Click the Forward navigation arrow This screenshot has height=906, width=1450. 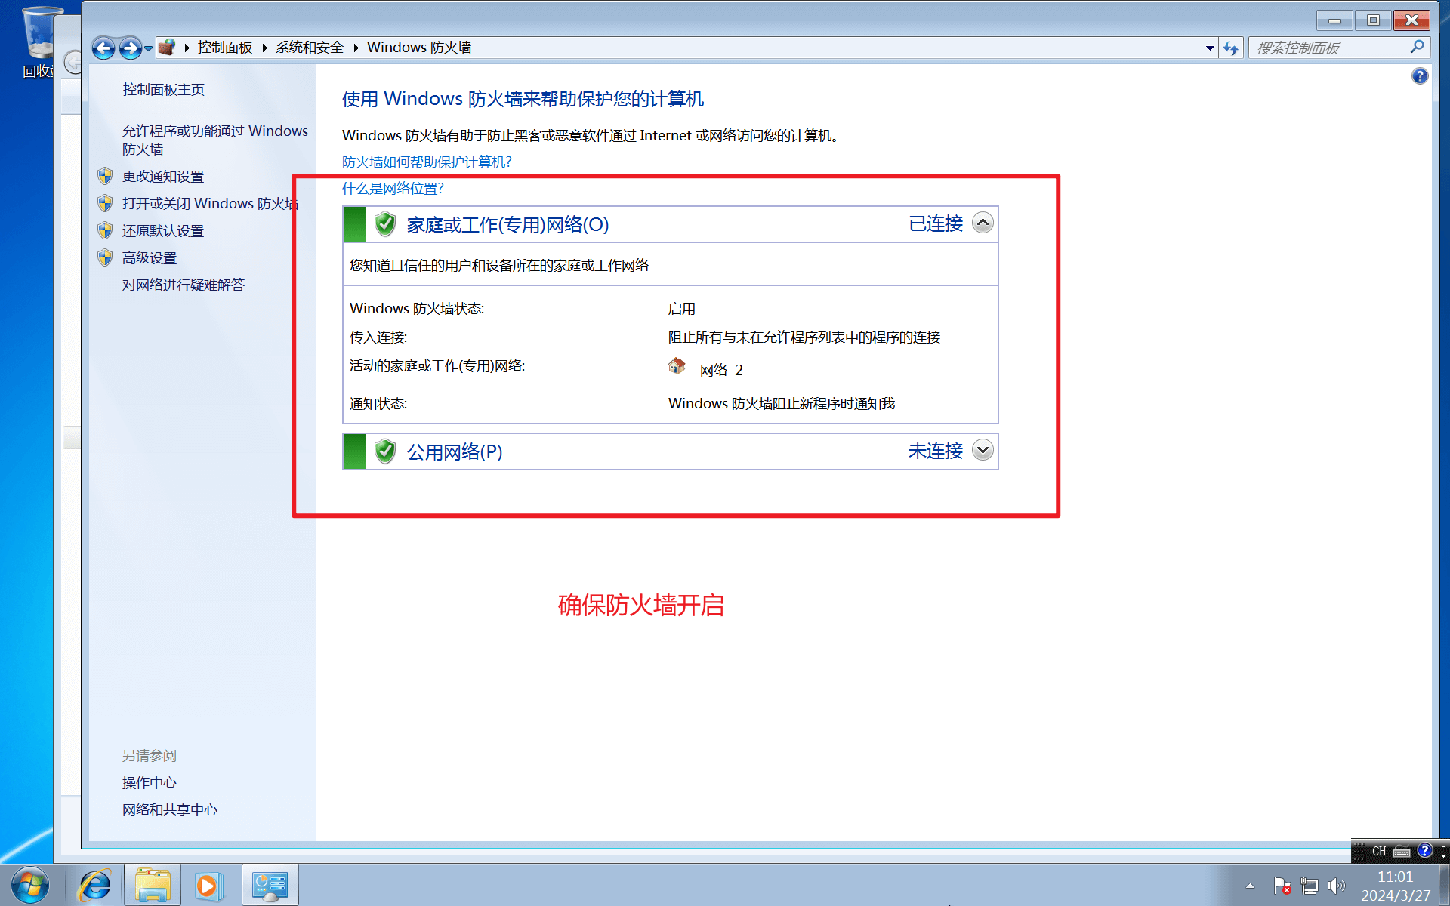(x=130, y=48)
